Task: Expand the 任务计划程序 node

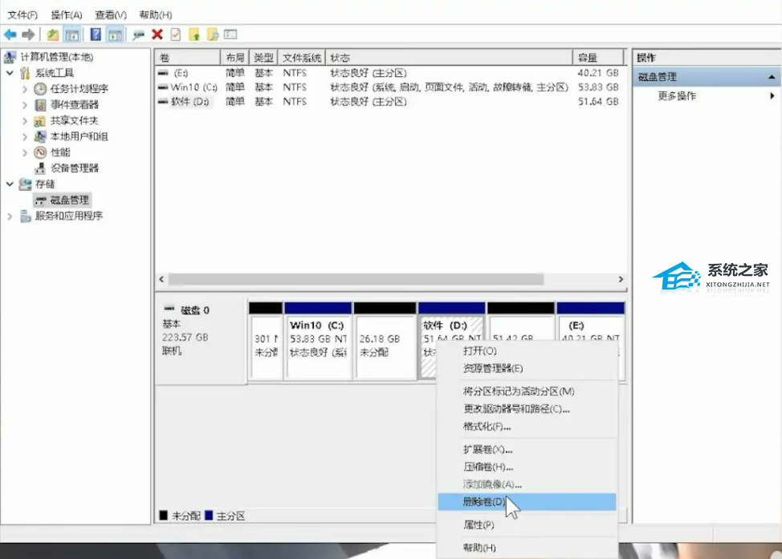Action: pyautogui.click(x=25, y=89)
